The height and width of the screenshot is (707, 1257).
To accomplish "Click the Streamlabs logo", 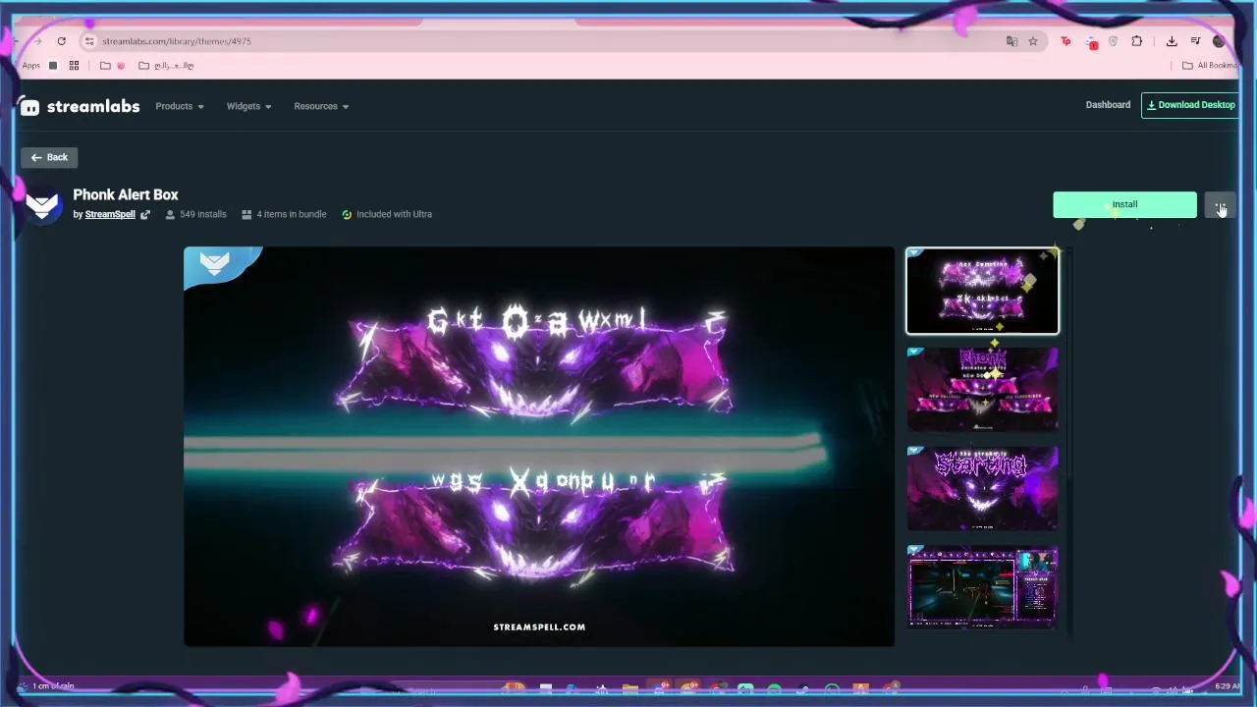I will 81,106.
